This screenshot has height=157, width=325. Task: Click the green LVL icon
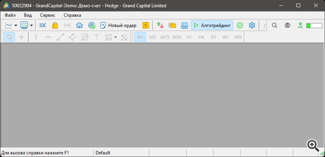click(x=300, y=26)
